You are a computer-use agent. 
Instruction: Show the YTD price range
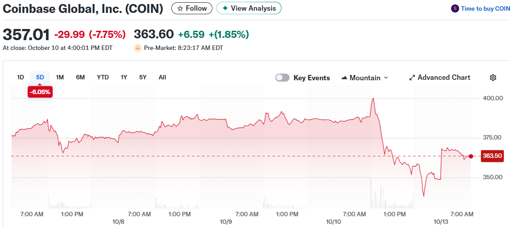click(x=103, y=77)
